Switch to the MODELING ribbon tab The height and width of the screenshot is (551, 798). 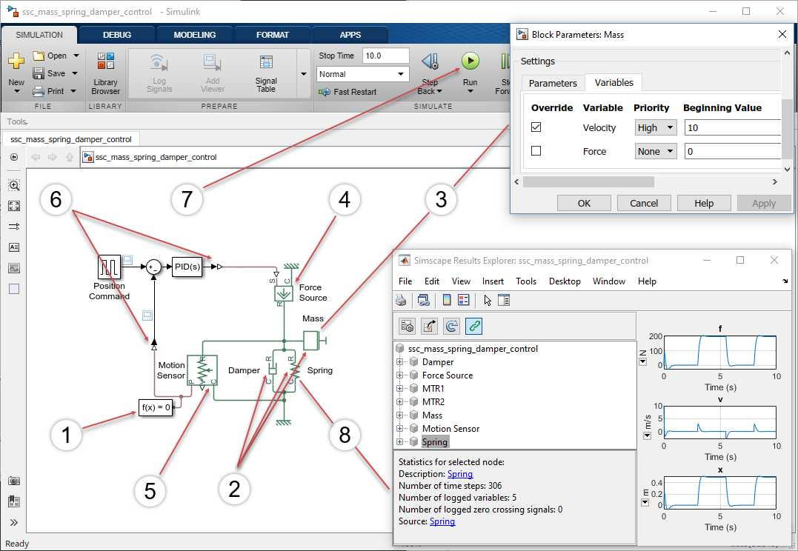(x=194, y=35)
